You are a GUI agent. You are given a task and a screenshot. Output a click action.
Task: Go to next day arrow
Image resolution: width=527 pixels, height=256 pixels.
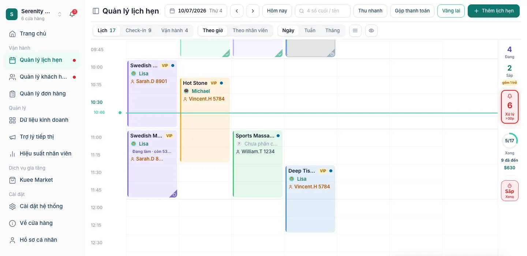click(x=253, y=11)
